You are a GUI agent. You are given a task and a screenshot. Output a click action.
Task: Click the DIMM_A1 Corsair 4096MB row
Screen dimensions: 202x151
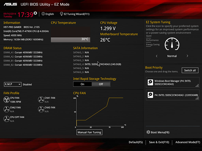[23, 52]
